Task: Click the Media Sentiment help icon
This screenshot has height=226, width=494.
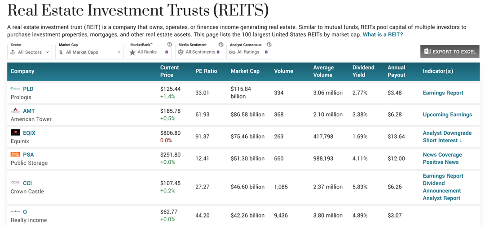Action: 221,45
